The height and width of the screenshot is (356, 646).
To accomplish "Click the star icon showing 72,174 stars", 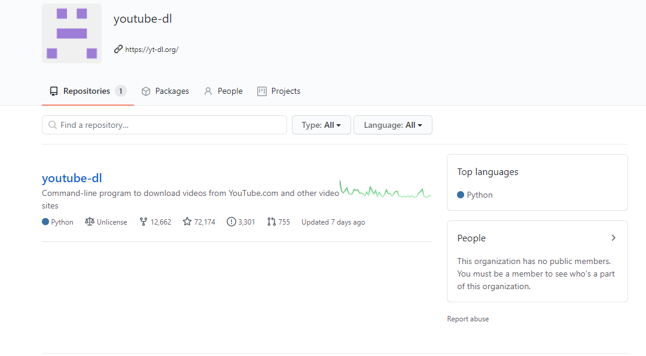I will 187,222.
